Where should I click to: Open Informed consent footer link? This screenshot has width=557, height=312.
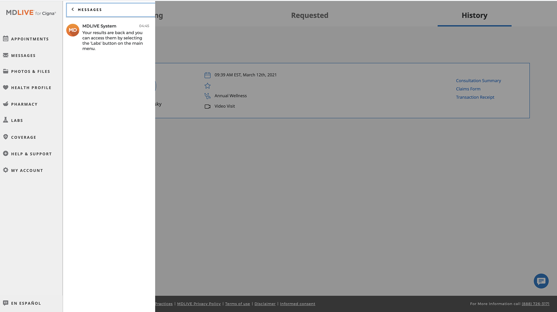297,304
